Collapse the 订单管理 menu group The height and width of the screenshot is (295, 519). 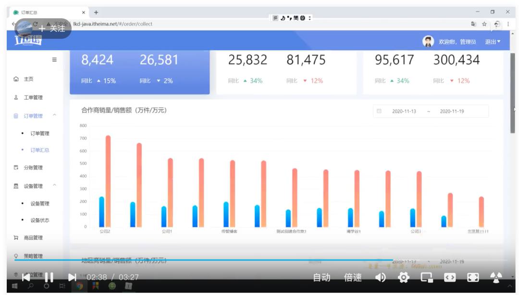[54, 116]
